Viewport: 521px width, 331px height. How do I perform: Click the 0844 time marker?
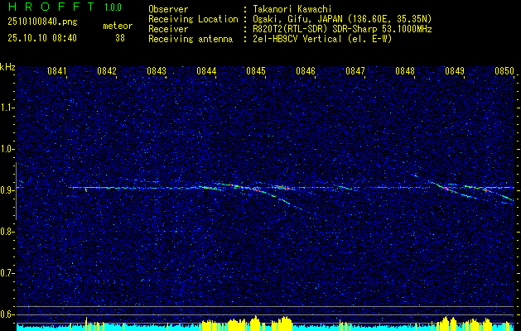pos(206,70)
